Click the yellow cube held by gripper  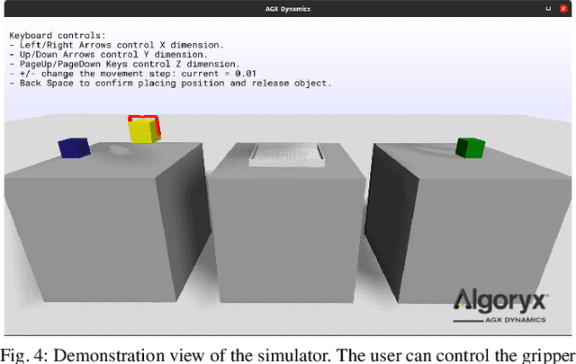(x=141, y=132)
